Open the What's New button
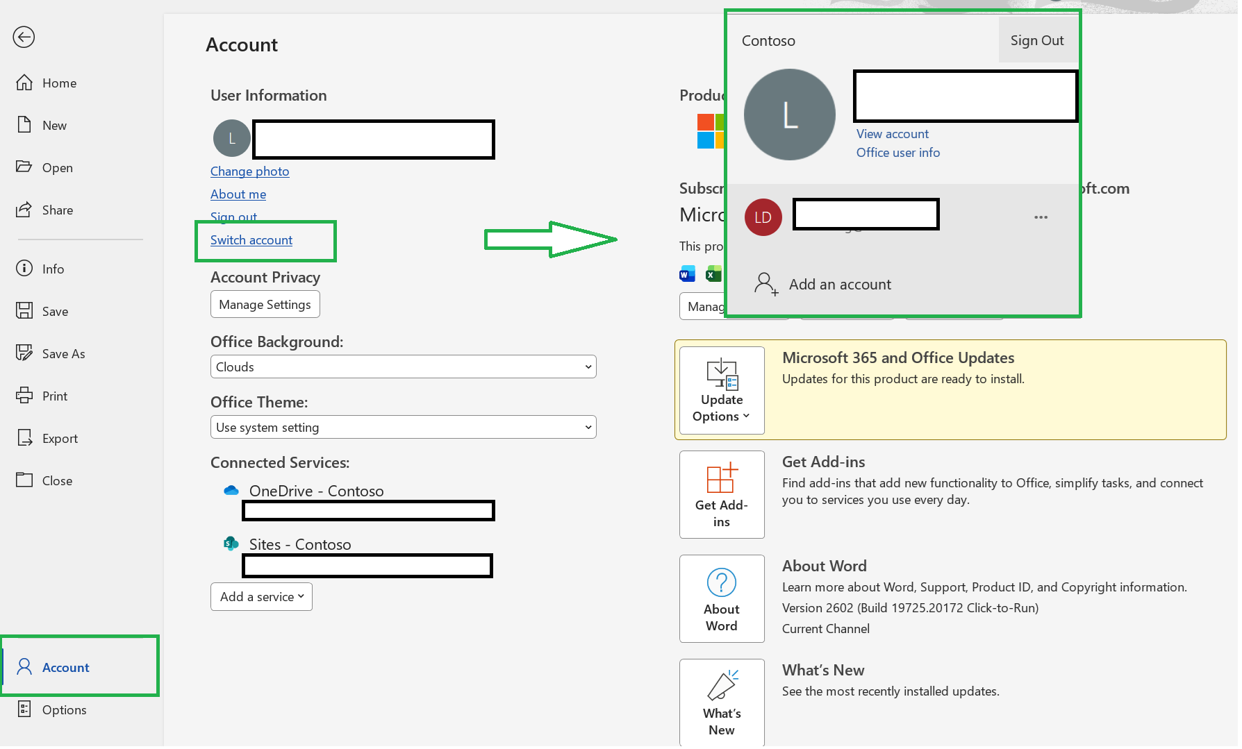1242x749 pixels. click(x=722, y=702)
